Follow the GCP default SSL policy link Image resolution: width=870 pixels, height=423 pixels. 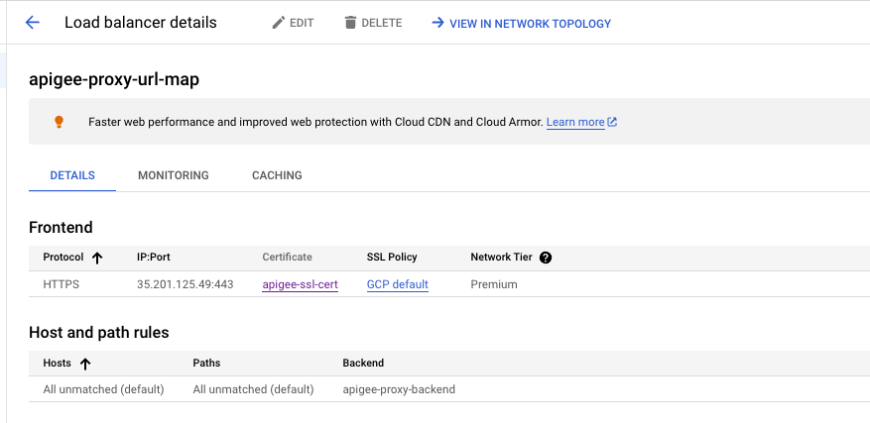[x=397, y=284]
